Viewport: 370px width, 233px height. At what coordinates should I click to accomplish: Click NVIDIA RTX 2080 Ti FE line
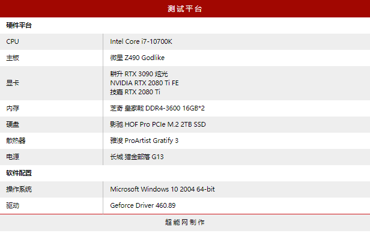coord(144,83)
